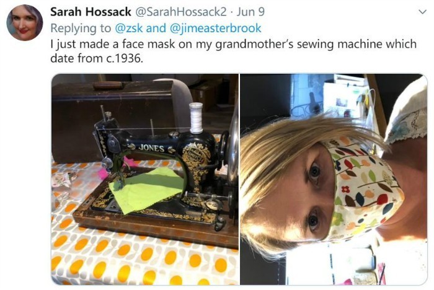The image size is (434, 290).
Task: Open the Jun 9 tweet timestamp
Action: click(x=250, y=12)
